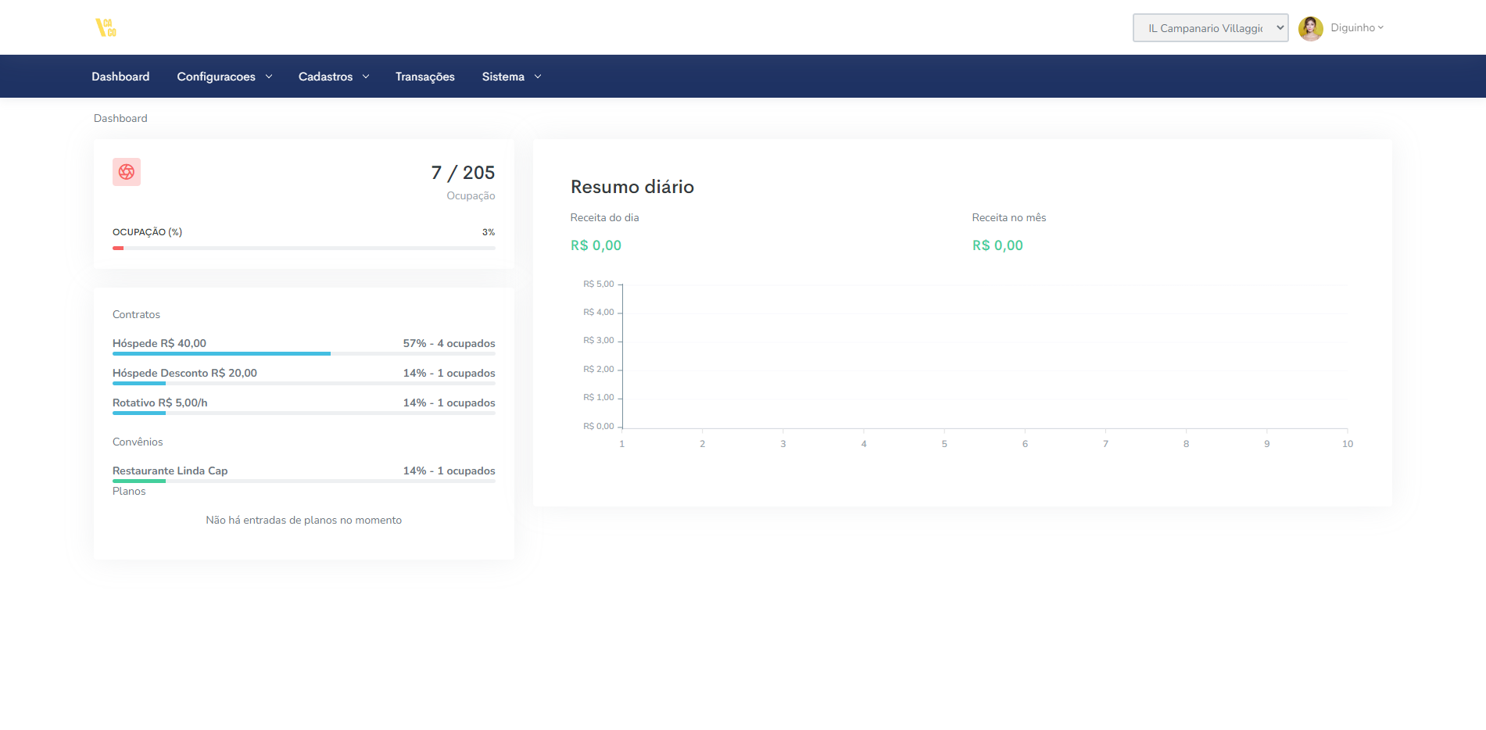Expand the Cadastros menu
This screenshot has height=730, width=1486.
pos(334,77)
